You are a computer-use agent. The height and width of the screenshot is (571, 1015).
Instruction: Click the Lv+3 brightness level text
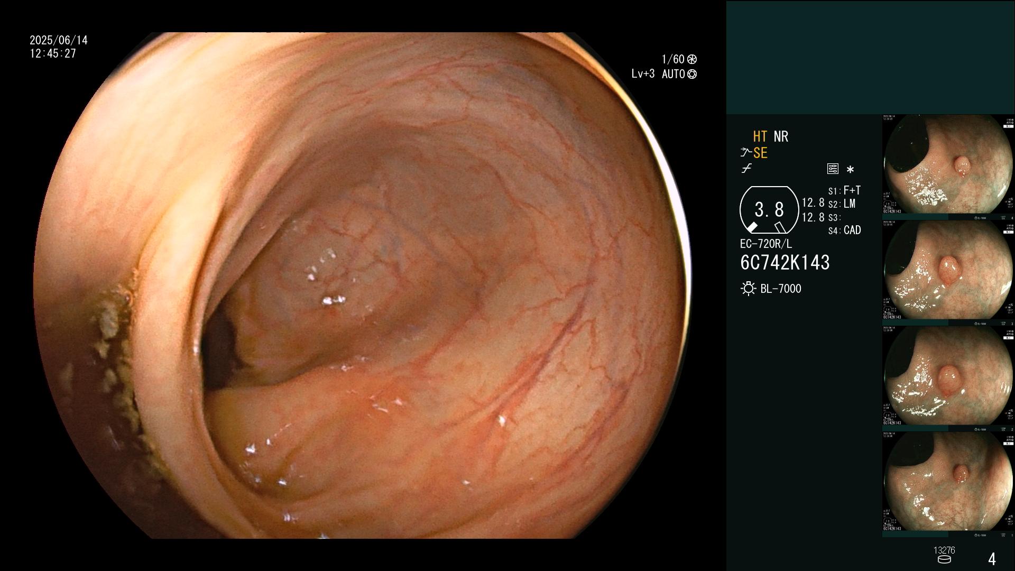[643, 74]
